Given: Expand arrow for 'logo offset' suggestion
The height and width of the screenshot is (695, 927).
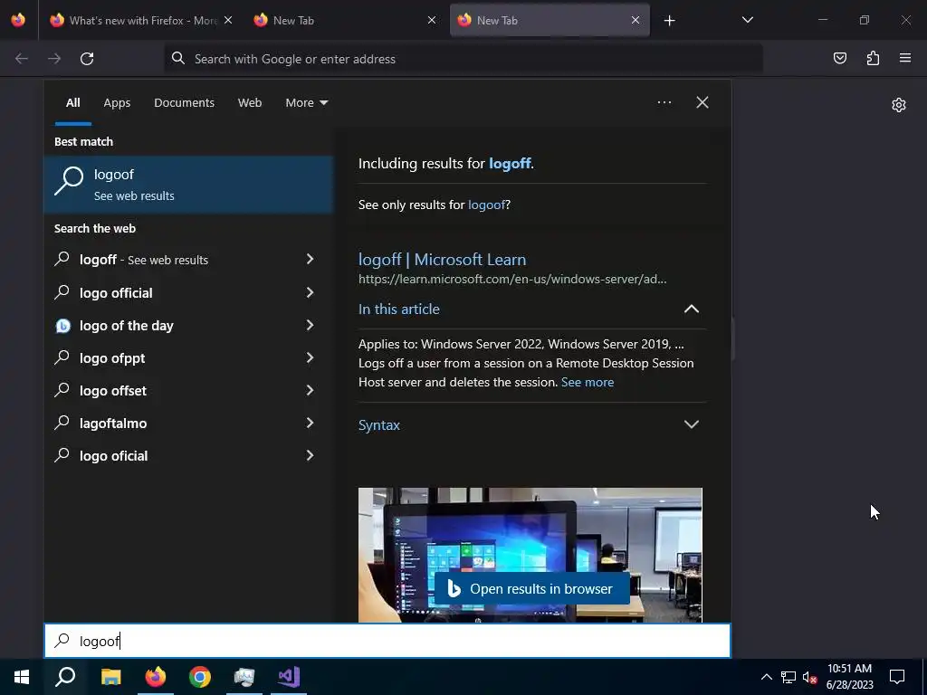Looking at the screenshot, I should [x=310, y=390].
